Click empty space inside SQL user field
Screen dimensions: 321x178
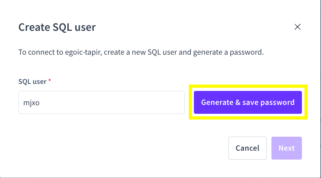point(127,102)
